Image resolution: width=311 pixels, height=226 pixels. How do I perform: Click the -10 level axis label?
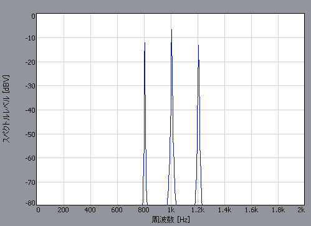[x=31, y=38]
